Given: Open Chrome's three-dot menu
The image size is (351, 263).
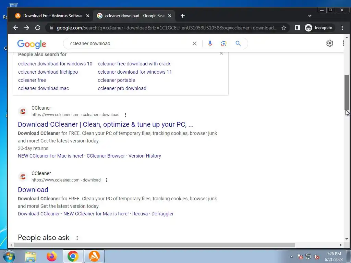Looking at the screenshot, I should (x=342, y=28).
